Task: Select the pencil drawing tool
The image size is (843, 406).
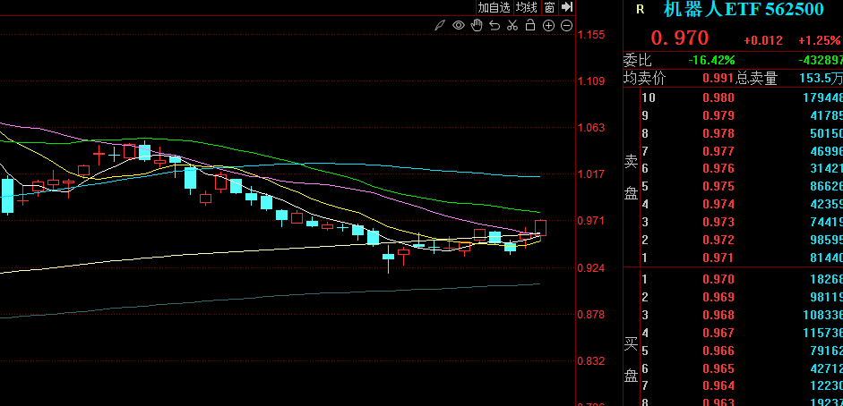Action: point(441,25)
